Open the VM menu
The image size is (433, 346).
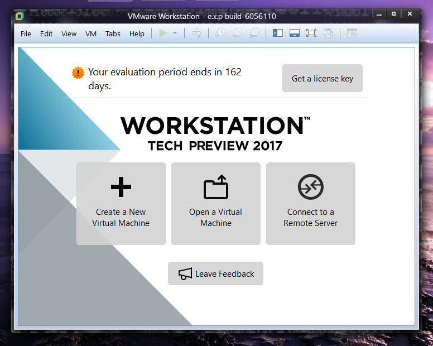tap(91, 33)
